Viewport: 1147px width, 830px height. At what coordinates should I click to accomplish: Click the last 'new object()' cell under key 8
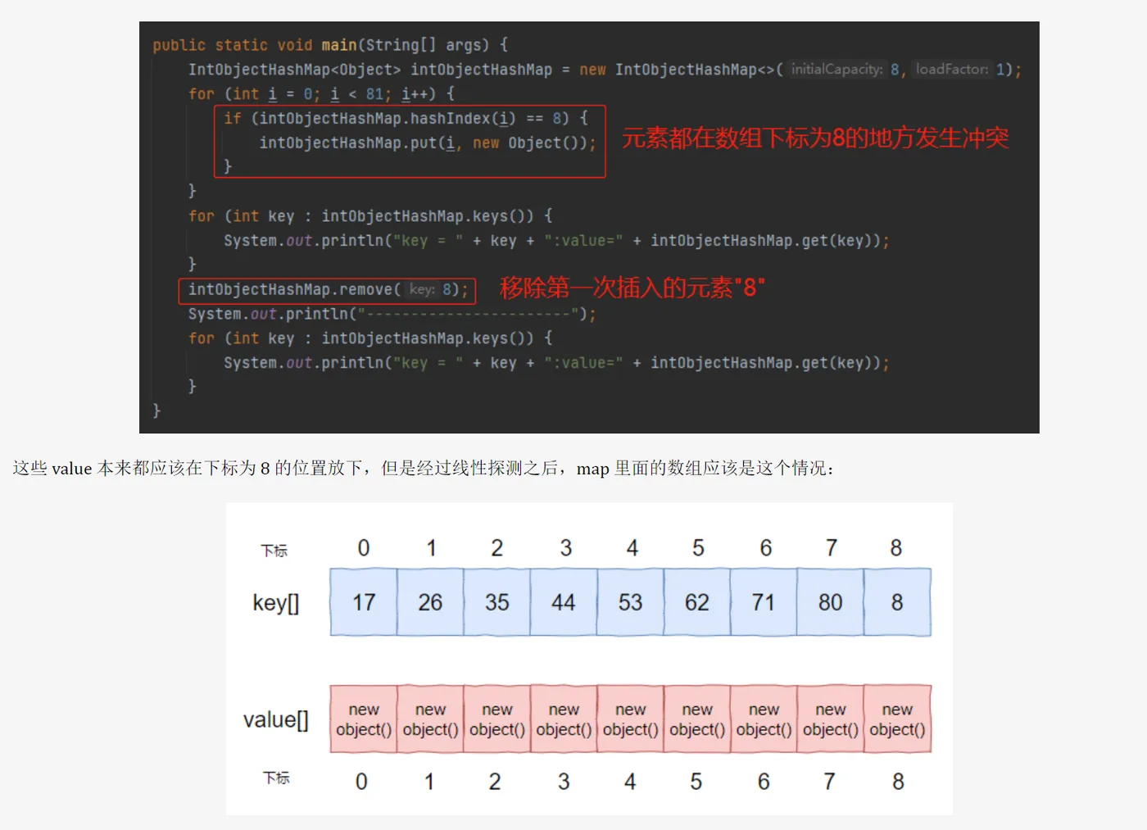[898, 719]
